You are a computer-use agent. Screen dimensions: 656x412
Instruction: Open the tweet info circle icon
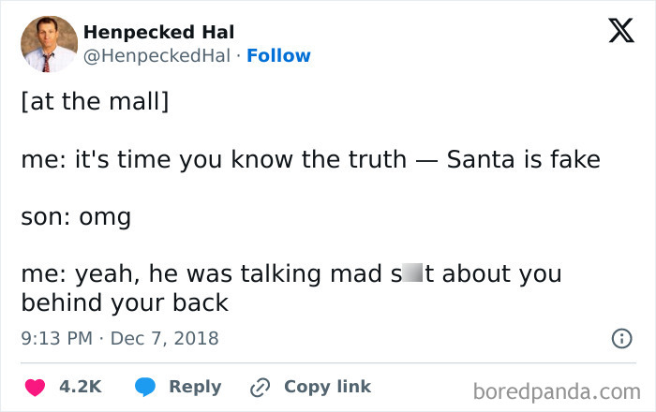pyautogui.click(x=620, y=339)
